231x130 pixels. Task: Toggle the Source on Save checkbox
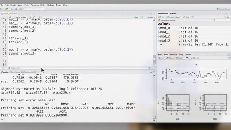(x=13, y=17)
